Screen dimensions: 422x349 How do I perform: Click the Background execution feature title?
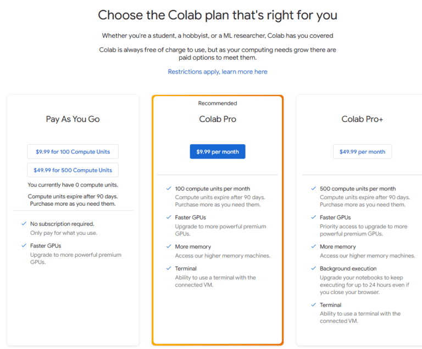pyautogui.click(x=348, y=269)
